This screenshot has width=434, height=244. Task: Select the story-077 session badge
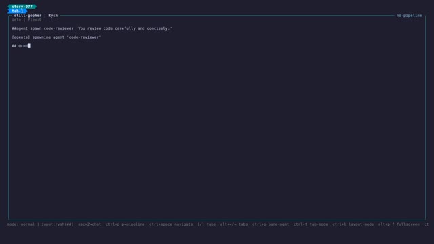[22, 7]
